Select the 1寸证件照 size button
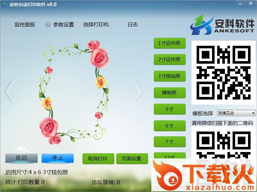Image resolution: width=257 pixels, height=192 pixels. pyautogui.click(x=170, y=43)
